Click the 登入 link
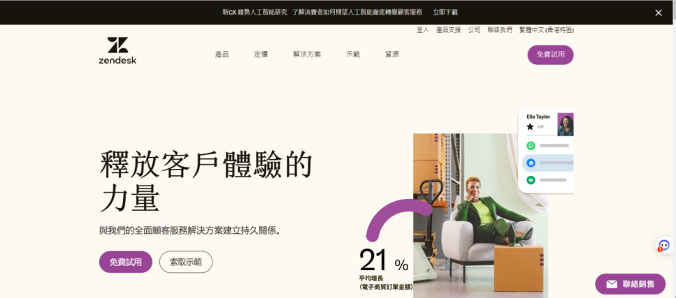The width and height of the screenshot is (676, 298). point(422,30)
